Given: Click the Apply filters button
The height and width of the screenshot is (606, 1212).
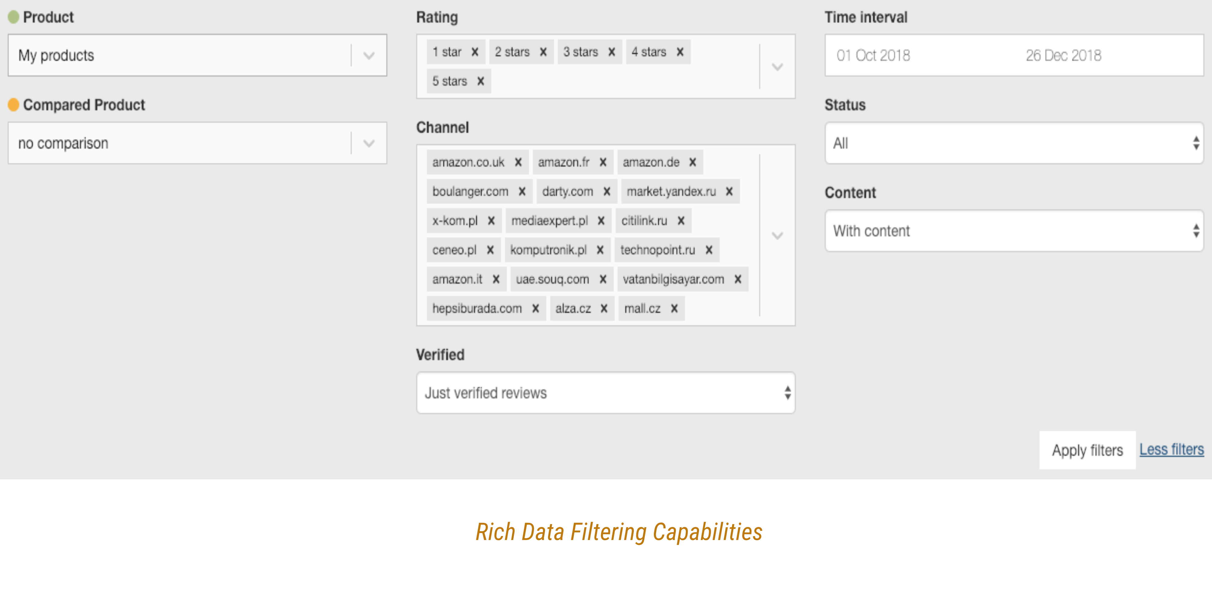Looking at the screenshot, I should point(1087,450).
